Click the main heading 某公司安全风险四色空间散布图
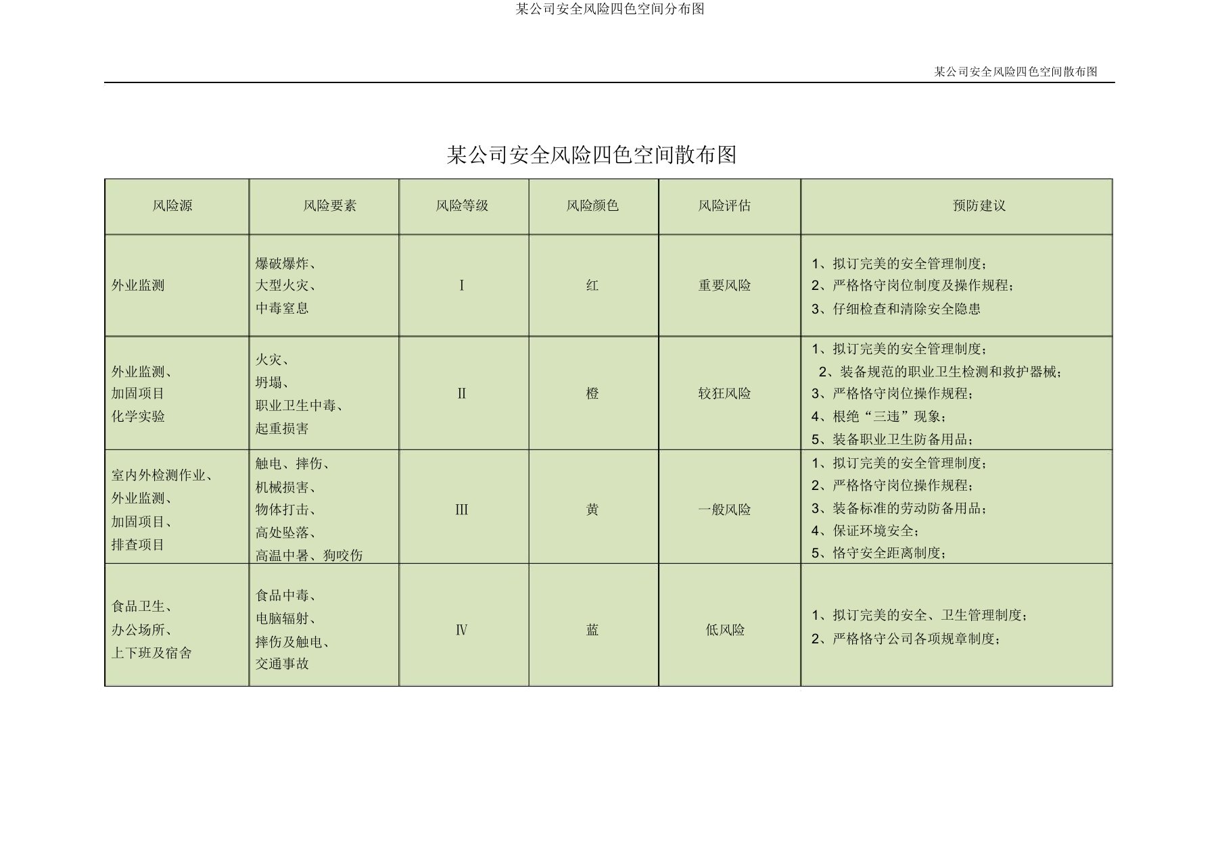The image size is (1220, 861). (592, 155)
